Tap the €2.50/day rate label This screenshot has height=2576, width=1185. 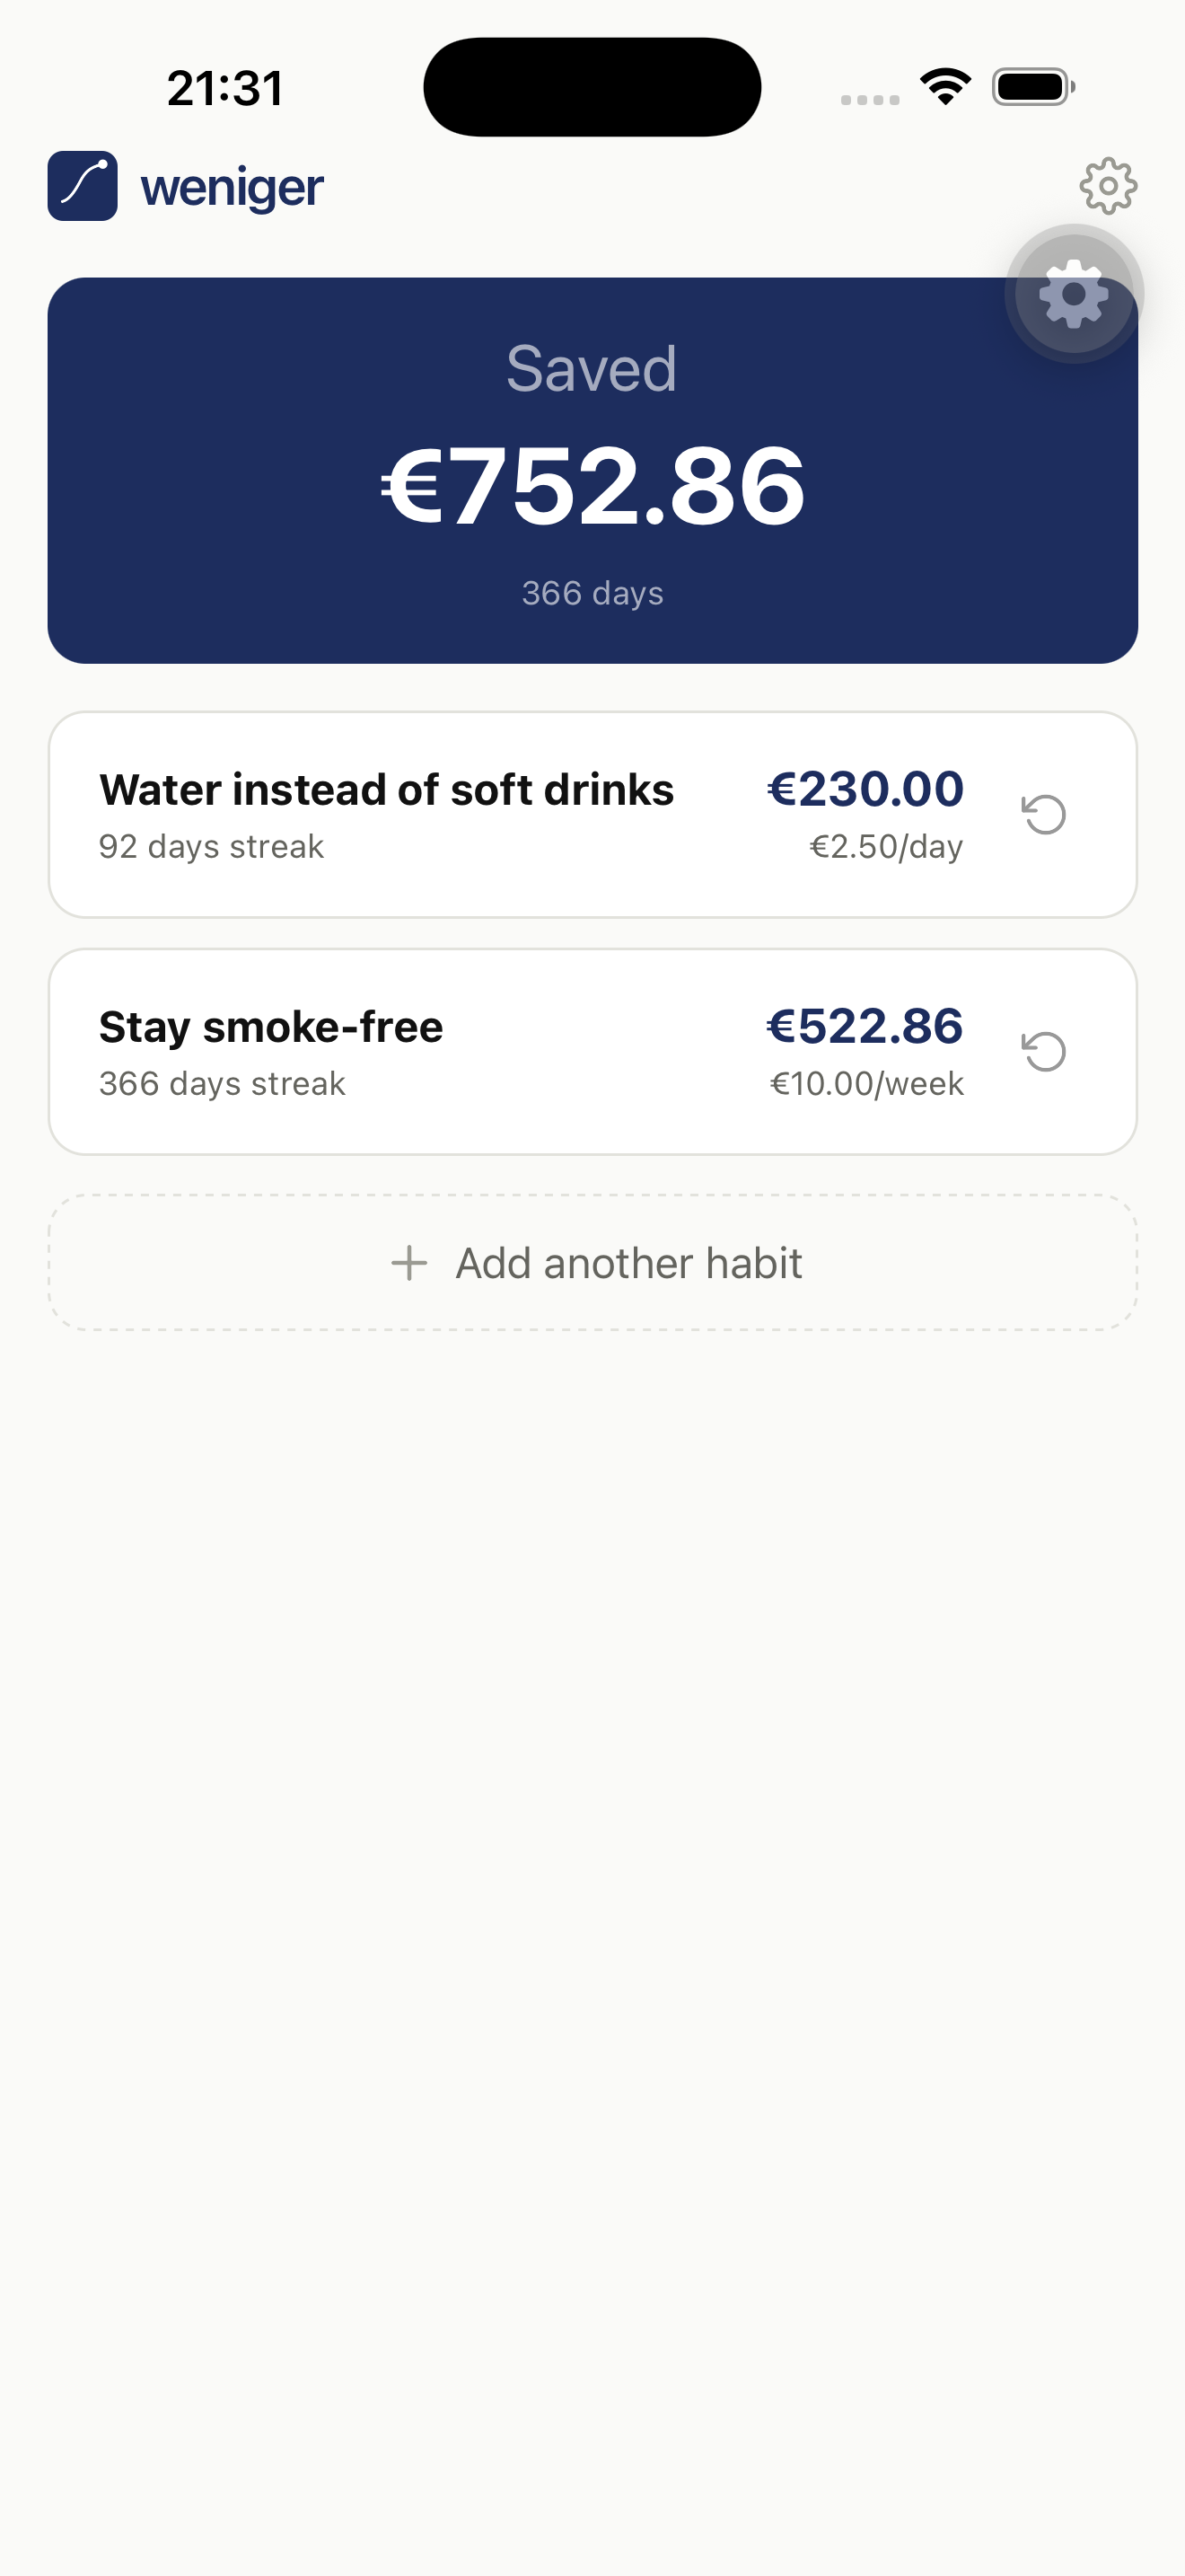tap(885, 847)
